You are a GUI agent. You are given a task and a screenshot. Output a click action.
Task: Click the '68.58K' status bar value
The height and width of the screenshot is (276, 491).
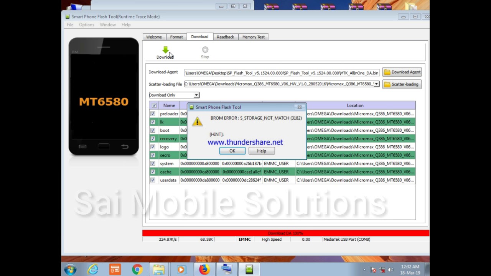click(206, 239)
